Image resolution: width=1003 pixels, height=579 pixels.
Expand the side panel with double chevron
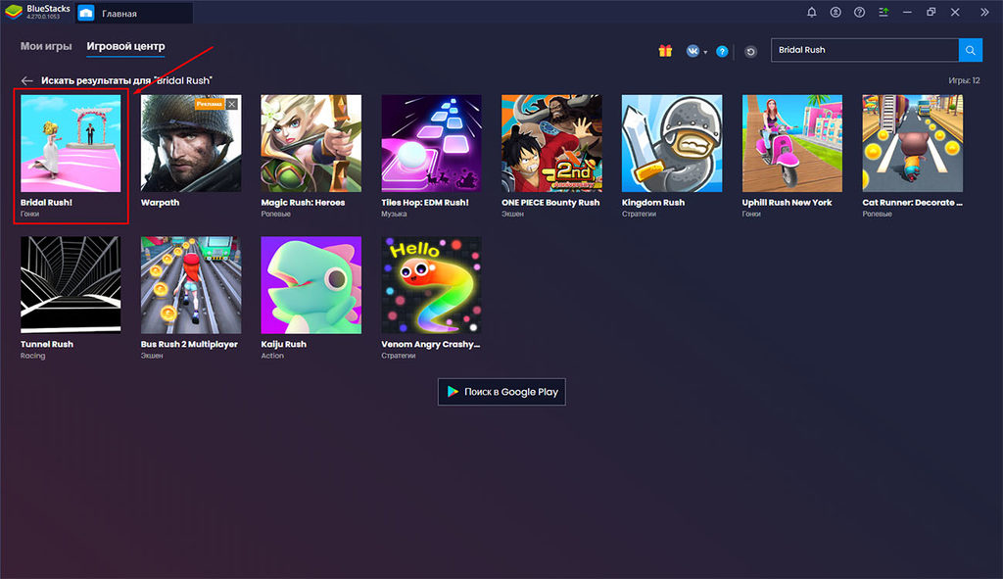click(984, 12)
